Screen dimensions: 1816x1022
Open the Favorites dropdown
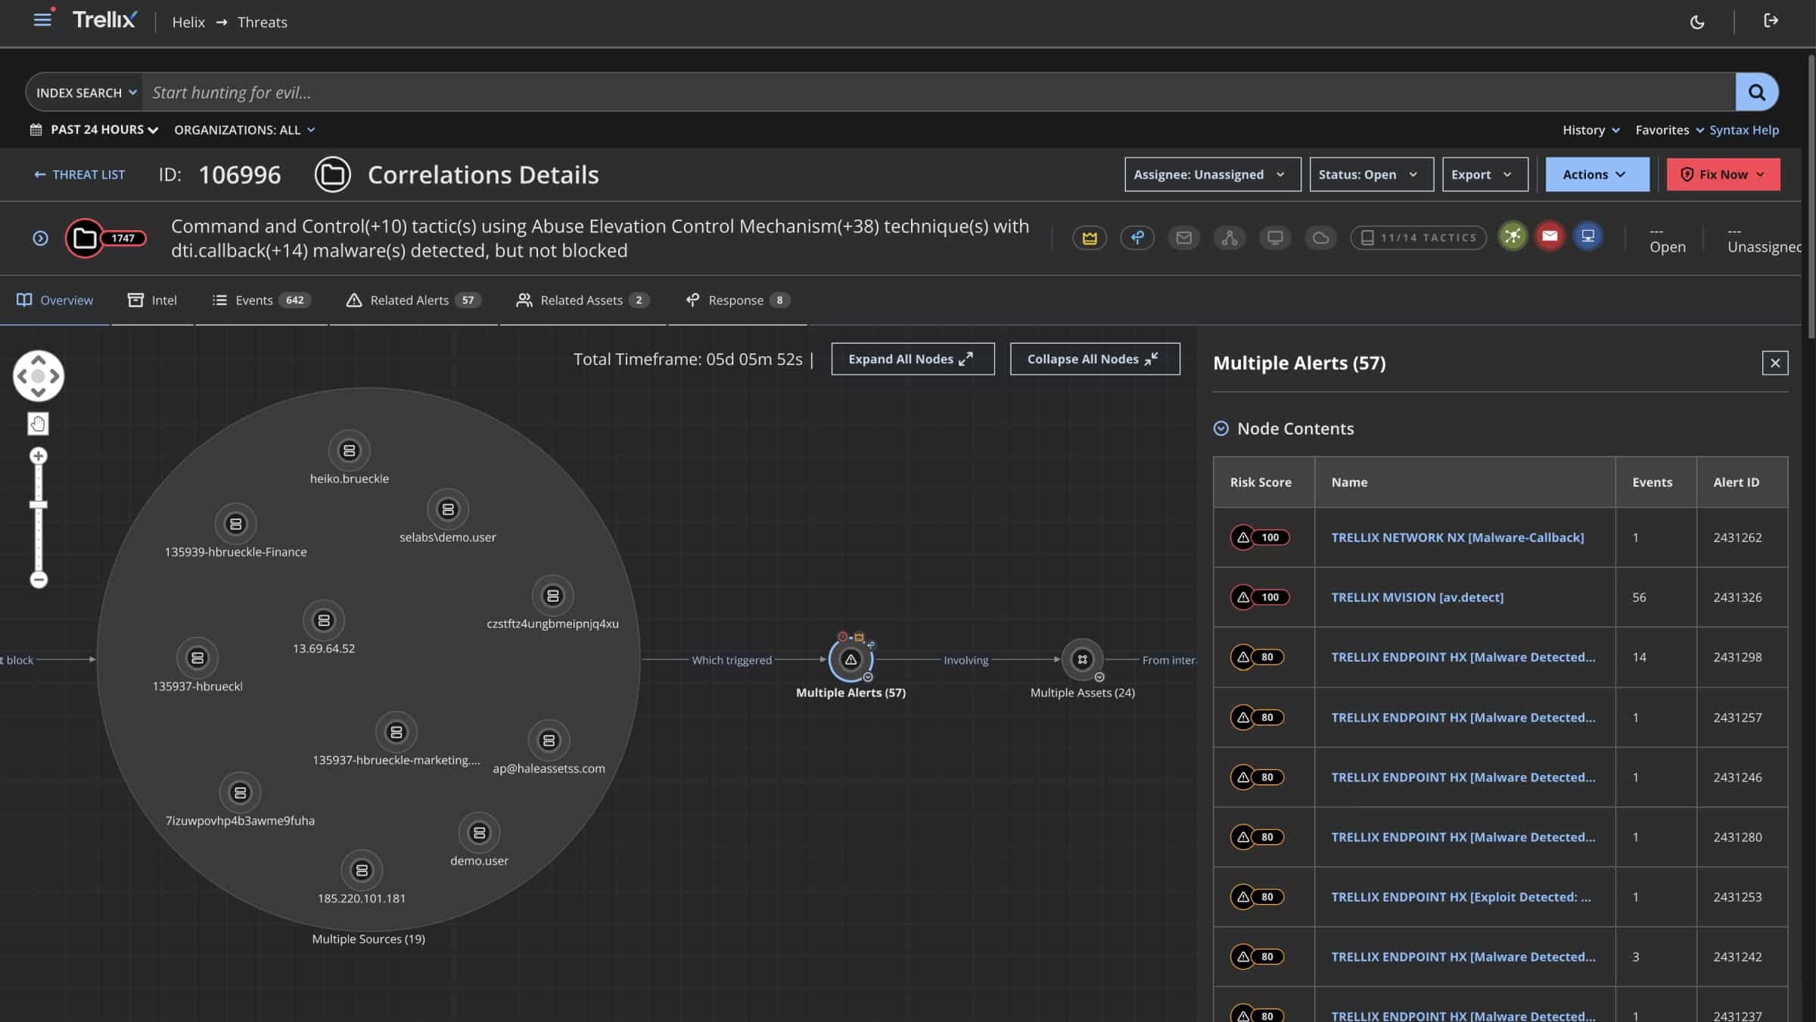[1669, 130]
